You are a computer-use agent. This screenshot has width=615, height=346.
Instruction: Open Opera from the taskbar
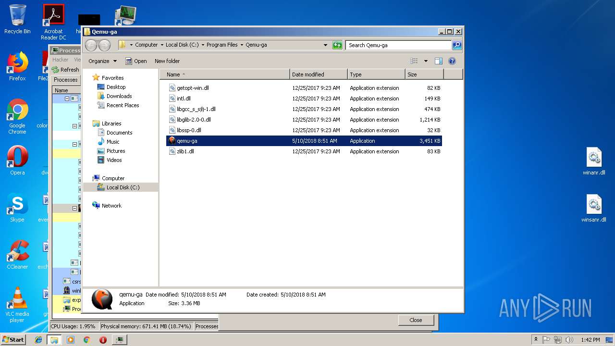pyautogui.click(x=103, y=340)
